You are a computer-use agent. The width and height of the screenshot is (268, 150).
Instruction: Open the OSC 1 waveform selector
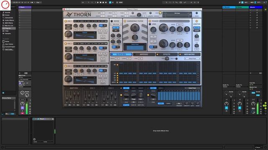coord(85,32)
